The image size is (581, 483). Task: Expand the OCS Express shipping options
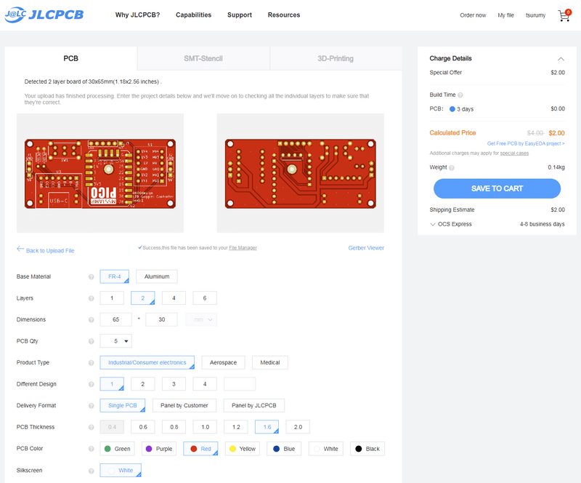tap(432, 224)
